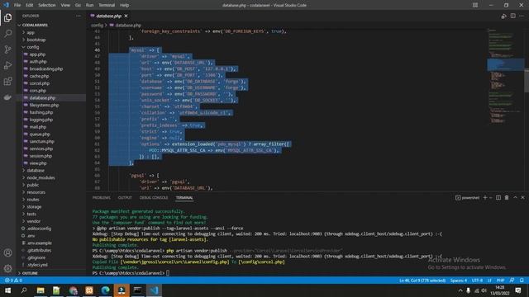This screenshot has width=529, height=297.
Task: Open editor more actions ellipsis
Action: pos(522,16)
